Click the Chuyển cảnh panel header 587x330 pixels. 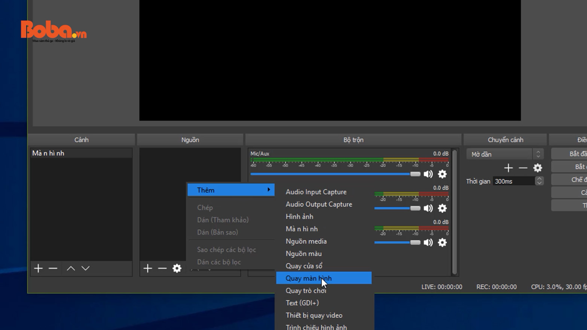click(505, 140)
